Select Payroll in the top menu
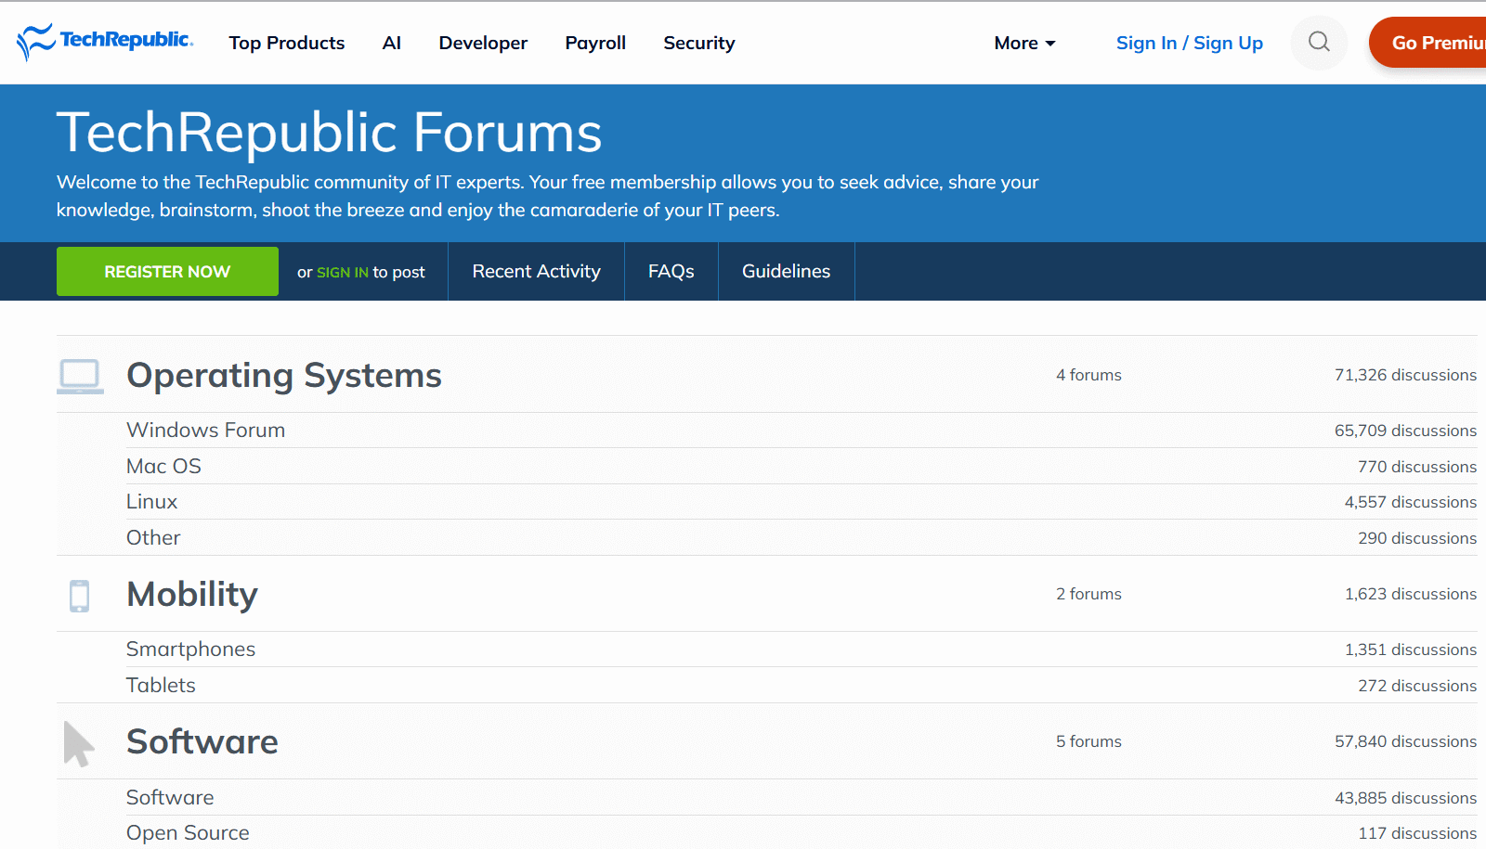This screenshot has height=849, width=1486. click(595, 43)
